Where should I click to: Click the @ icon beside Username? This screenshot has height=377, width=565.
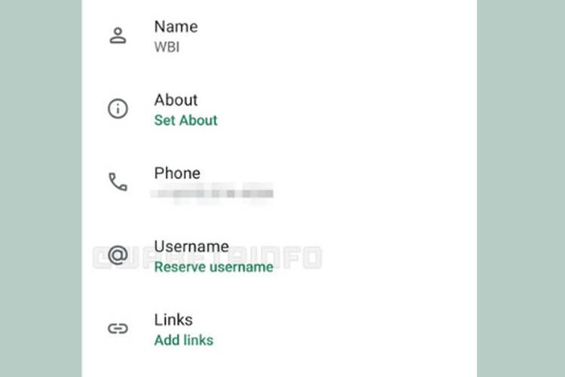coord(118,256)
